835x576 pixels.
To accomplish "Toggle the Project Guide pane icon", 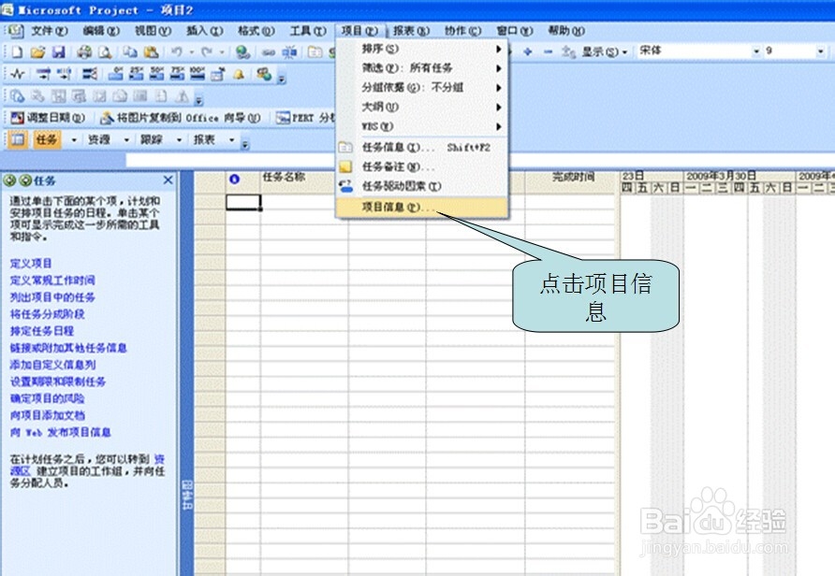I will tap(18, 139).
